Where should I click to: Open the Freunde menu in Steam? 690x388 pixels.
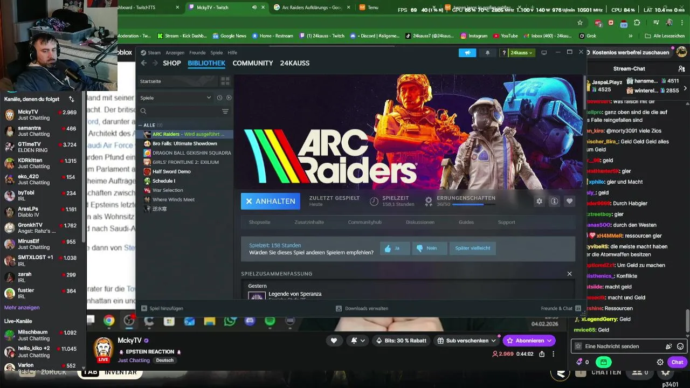197,53
